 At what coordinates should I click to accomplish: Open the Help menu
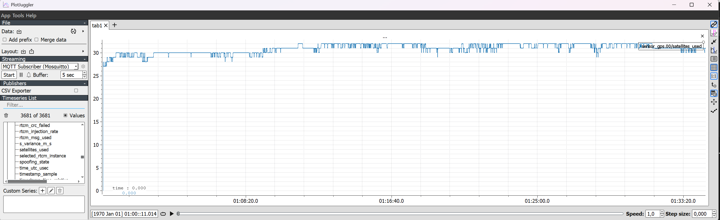click(x=31, y=16)
